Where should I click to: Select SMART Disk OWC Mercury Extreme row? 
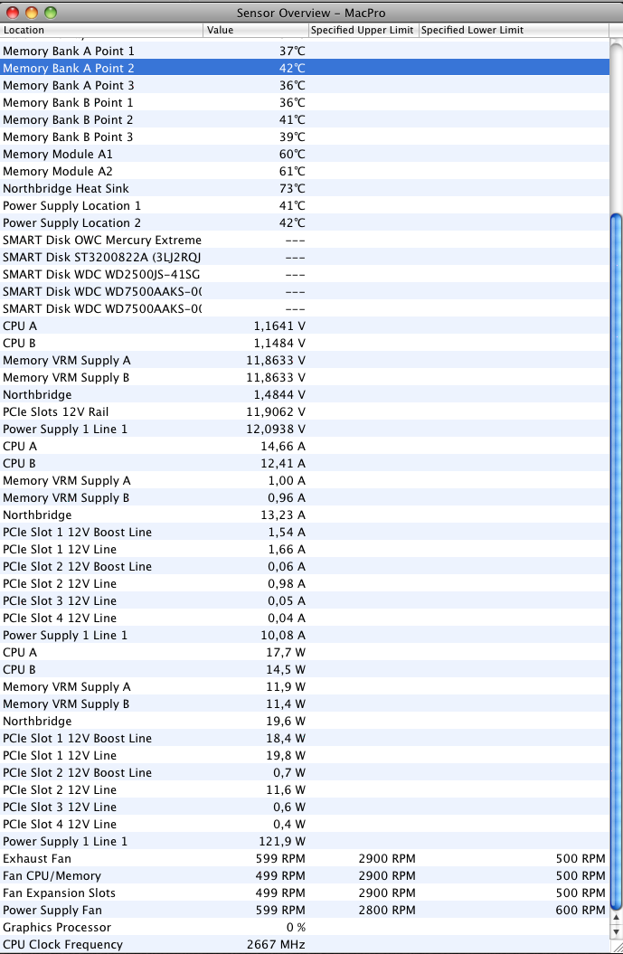coord(304,240)
